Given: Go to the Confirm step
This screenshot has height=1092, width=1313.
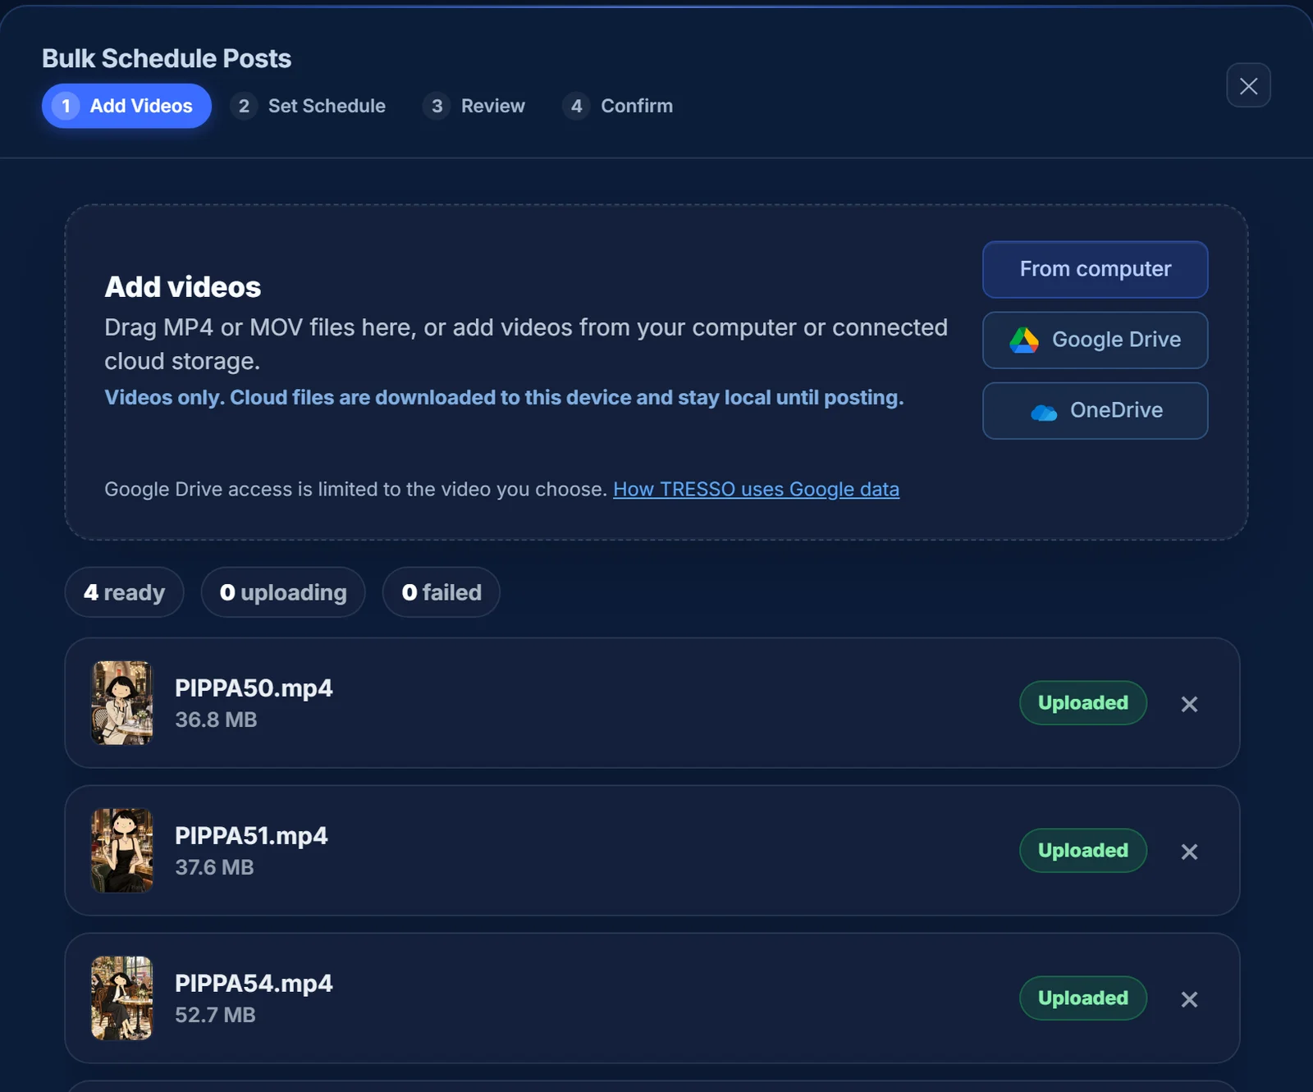Looking at the screenshot, I should (618, 106).
